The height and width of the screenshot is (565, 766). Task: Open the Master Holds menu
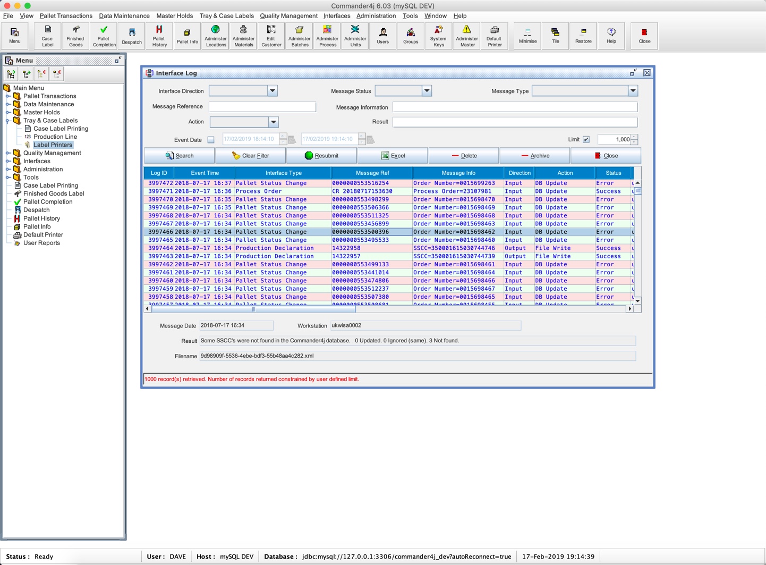point(174,16)
